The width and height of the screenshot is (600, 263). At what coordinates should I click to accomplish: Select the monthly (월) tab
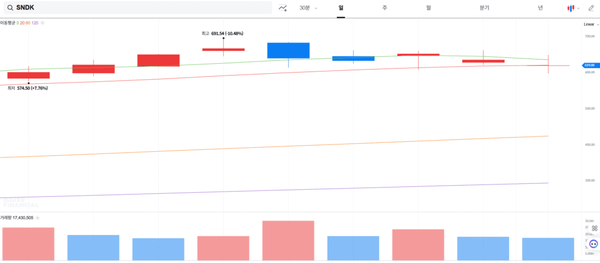[428, 8]
